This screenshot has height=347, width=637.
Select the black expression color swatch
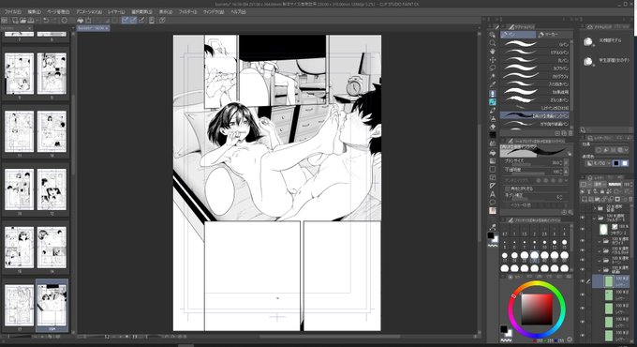coord(615,163)
